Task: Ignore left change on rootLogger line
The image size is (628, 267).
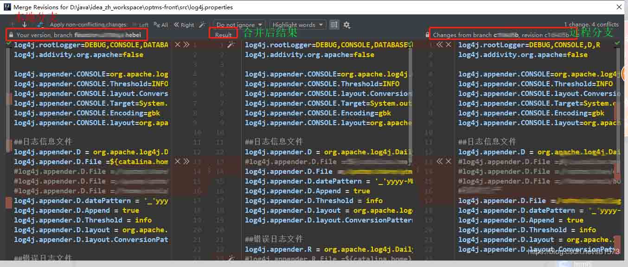Action: point(177,44)
